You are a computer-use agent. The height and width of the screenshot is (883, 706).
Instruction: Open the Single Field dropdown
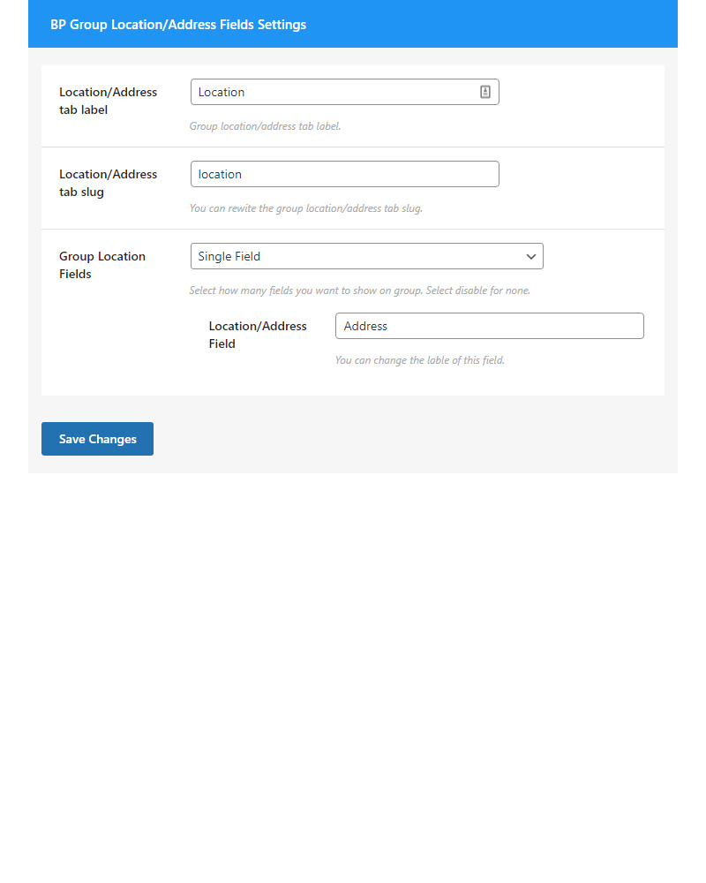coord(366,256)
